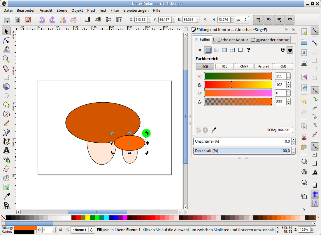
Task: Click the flip horizontally icon
Action: coord(63,20)
